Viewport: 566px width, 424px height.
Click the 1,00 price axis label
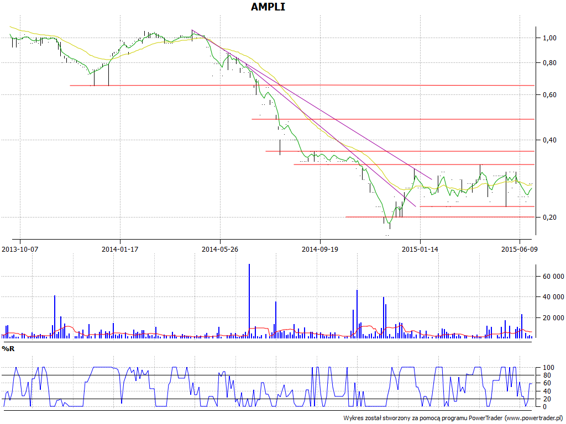549,38
